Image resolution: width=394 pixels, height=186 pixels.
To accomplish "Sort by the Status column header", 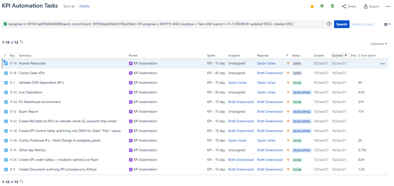I will (x=296, y=55).
